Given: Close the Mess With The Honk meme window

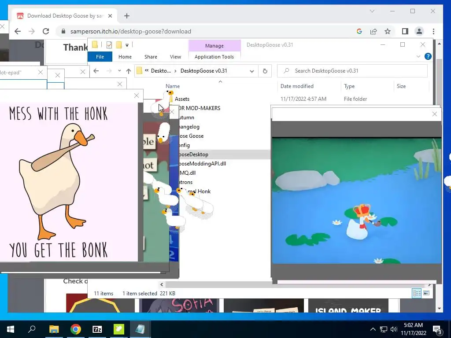Looking at the screenshot, I should pyautogui.click(x=137, y=96).
